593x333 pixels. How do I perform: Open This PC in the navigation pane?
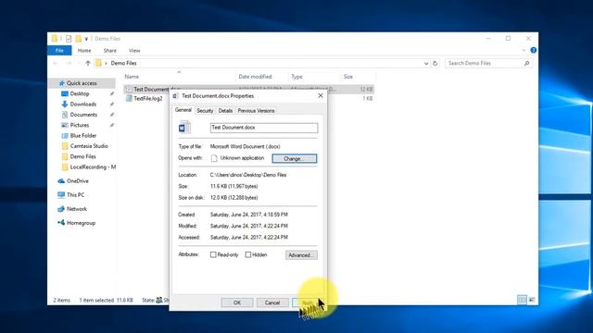(x=75, y=195)
